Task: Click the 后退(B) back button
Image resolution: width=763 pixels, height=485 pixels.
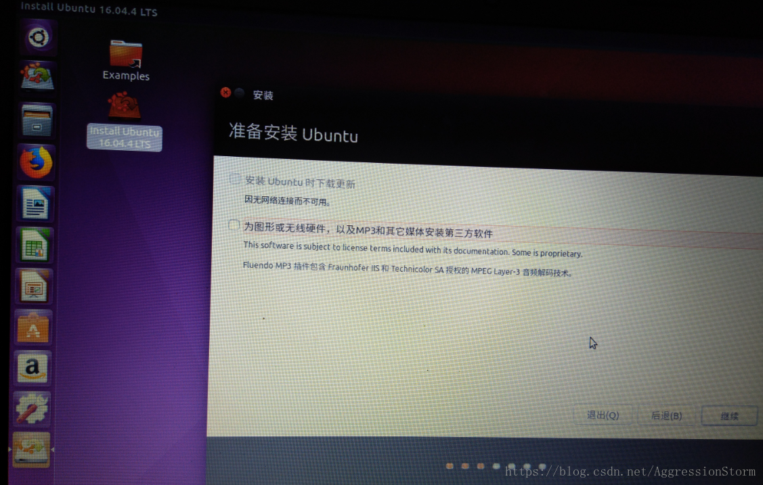Action: 666,415
